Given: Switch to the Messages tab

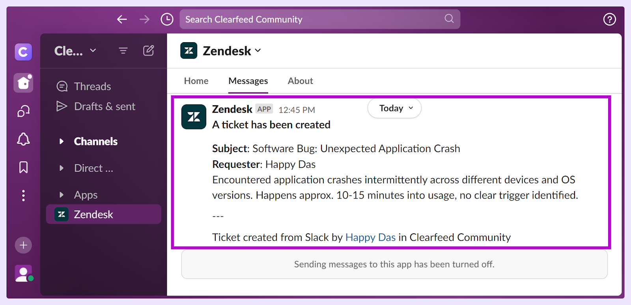Looking at the screenshot, I should 248,81.
